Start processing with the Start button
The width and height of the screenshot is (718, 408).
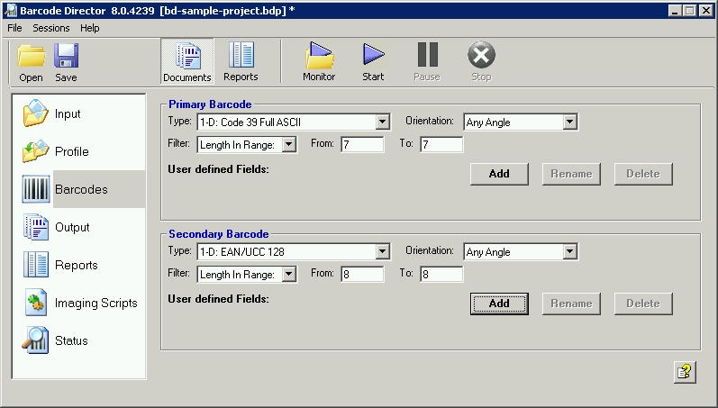(x=373, y=59)
